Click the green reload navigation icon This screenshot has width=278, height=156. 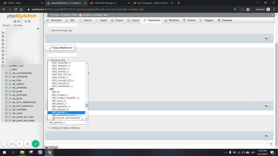pos(29,21)
